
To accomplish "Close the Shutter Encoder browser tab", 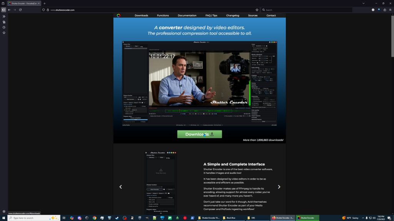I will point(39,3).
